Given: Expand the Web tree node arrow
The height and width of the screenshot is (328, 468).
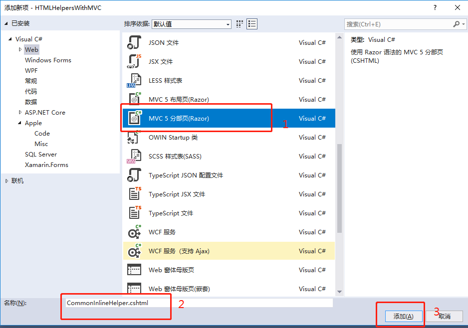Looking at the screenshot, I should [x=20, y=49].
